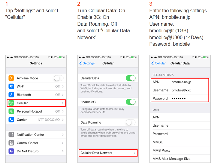The height and width of the screenshot is (167, 220).
Task: Click the Personal Hotspot icon
Action: 11,111
